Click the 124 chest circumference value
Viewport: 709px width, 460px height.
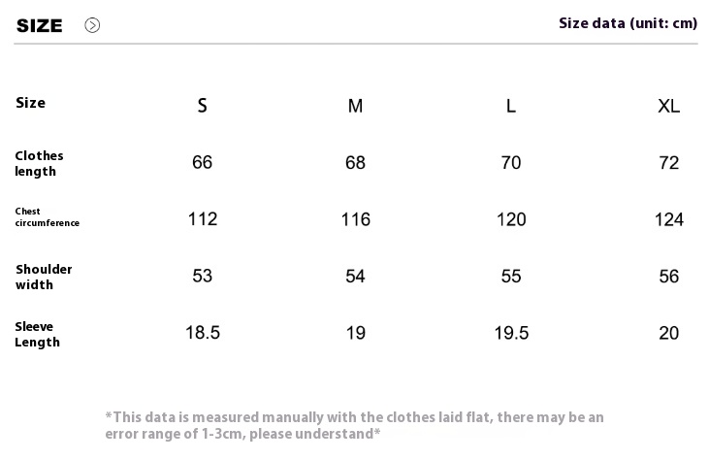tap(669, 219)
